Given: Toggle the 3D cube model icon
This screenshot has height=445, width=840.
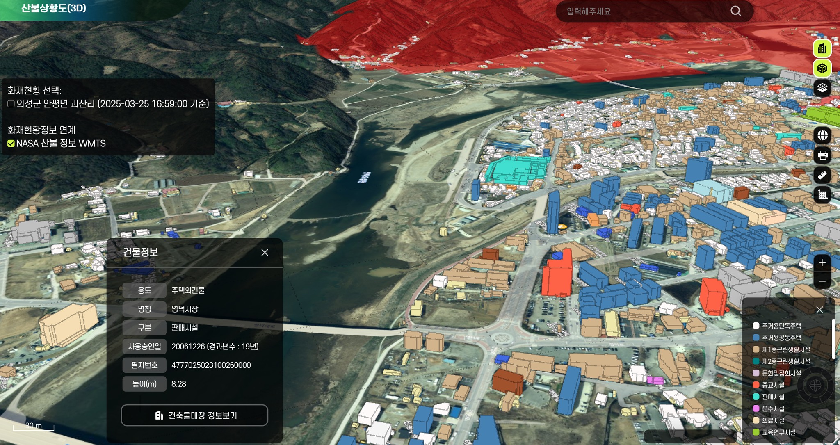Looking at the screenshot, I should [x=822, y=68].
